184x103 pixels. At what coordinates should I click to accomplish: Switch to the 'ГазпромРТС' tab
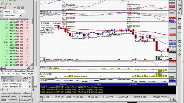[26, 100]
